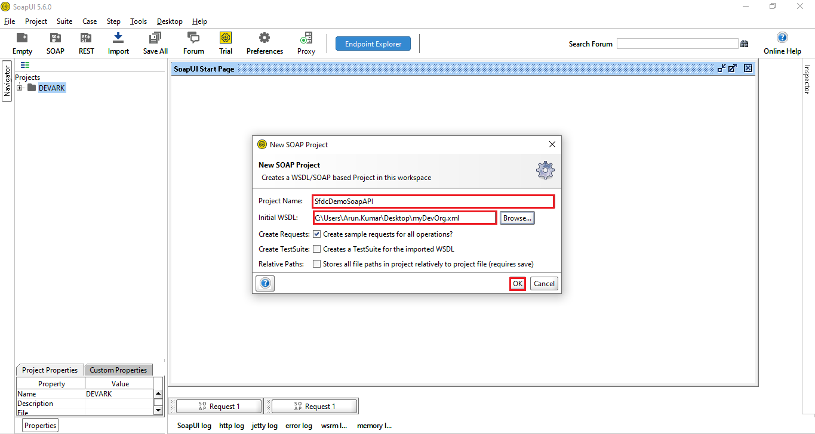Click the Name property value DEVARK
The height and width of the screenshot is (434, 815).
(119, 394)
